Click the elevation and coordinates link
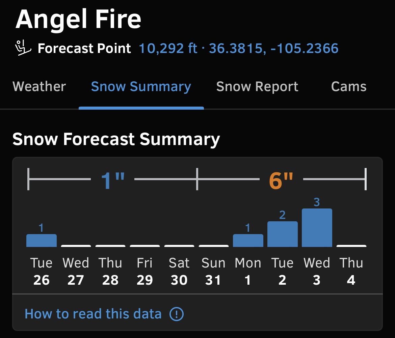The image size is (395, 338). [239, 48]
